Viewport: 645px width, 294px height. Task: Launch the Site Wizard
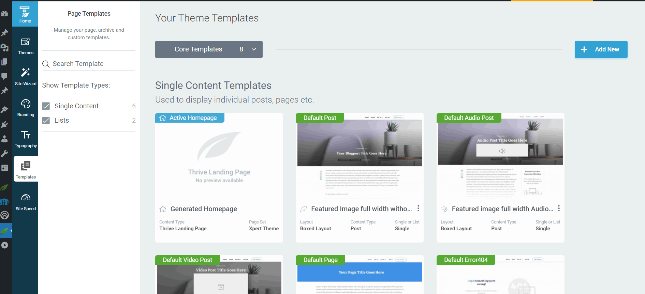(x=26, y=77)
